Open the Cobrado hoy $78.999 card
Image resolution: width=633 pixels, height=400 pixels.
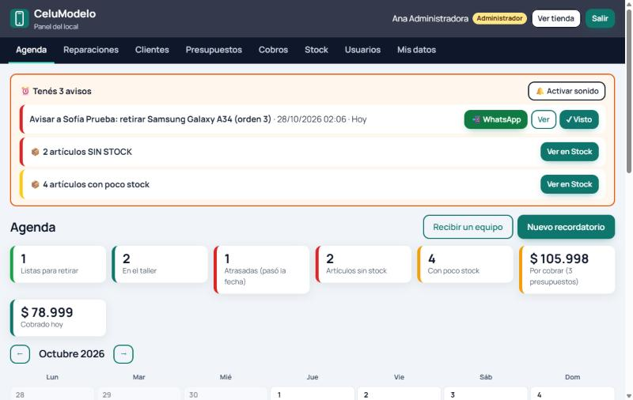tap(58, 318)
